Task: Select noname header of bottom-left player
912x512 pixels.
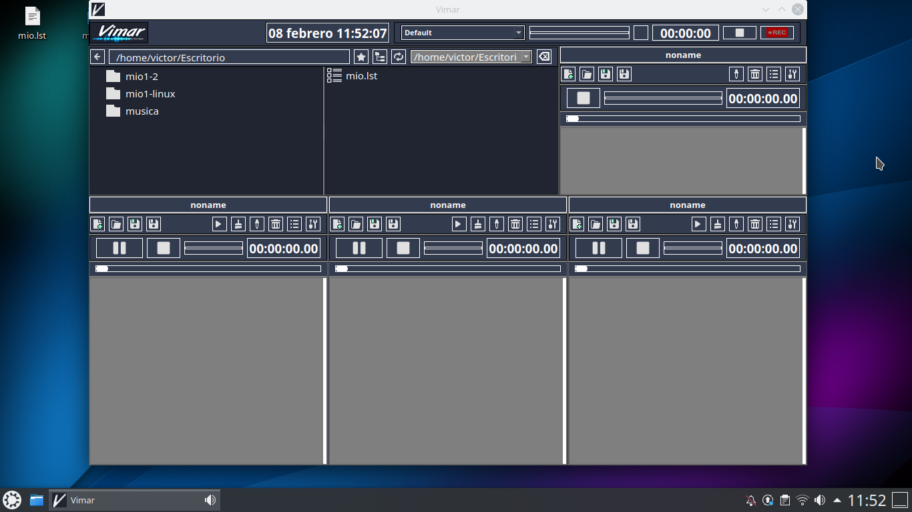Action: coord(208,205)
